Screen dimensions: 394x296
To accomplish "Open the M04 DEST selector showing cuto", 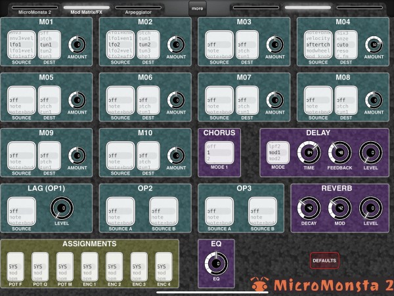I will pyautogui.click(x=346, y=45).
